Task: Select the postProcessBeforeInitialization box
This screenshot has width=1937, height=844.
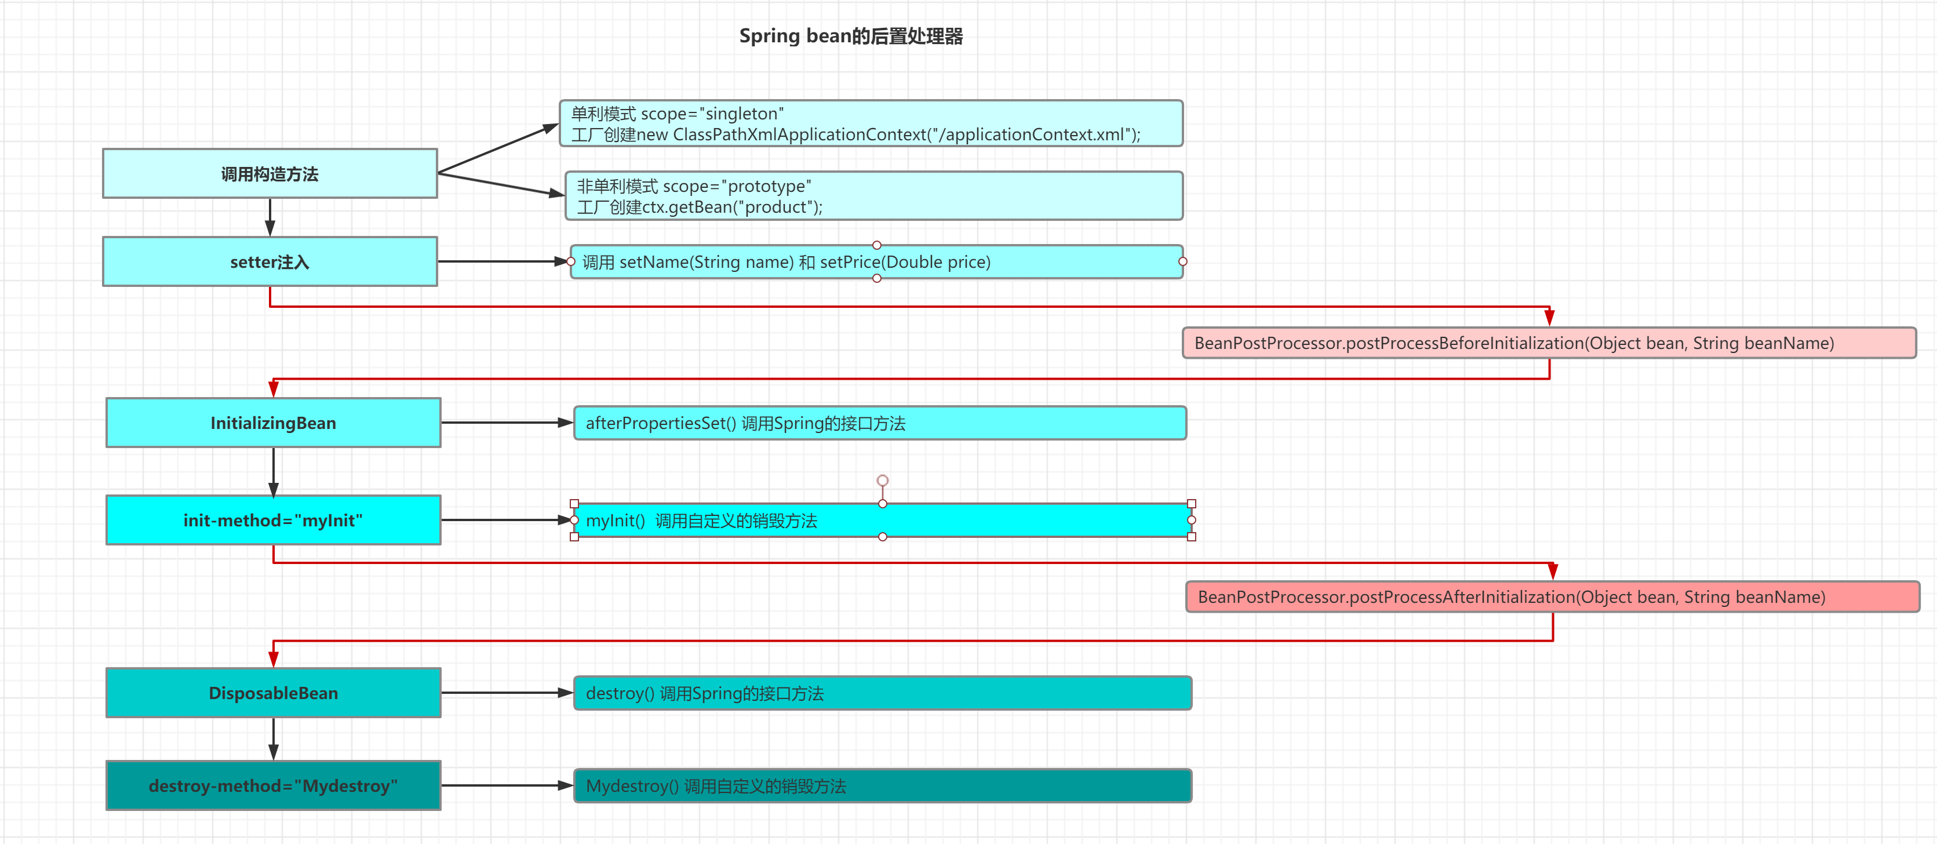Action: pyautogui.click(x=1549, y=343)
